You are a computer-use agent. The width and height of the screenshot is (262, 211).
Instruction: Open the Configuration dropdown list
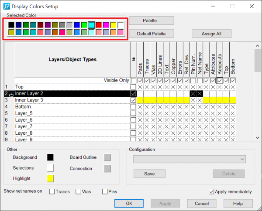(x=190, y=160)
